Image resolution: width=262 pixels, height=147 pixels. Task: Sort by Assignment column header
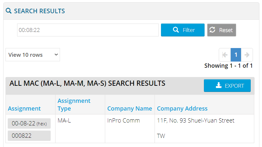24,109
